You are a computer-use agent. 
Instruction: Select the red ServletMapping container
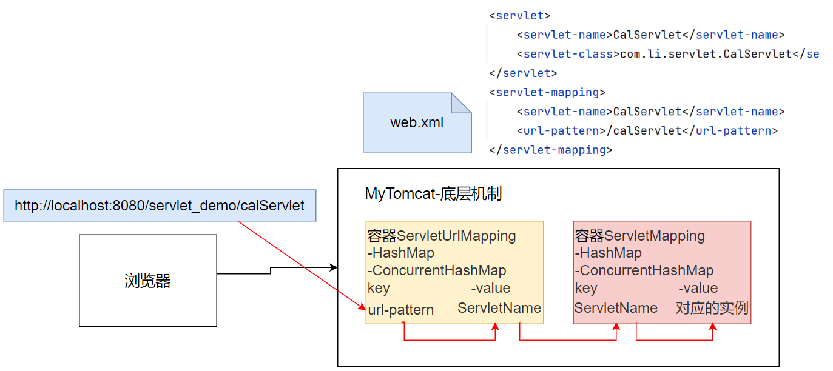[x=662, y=272]
